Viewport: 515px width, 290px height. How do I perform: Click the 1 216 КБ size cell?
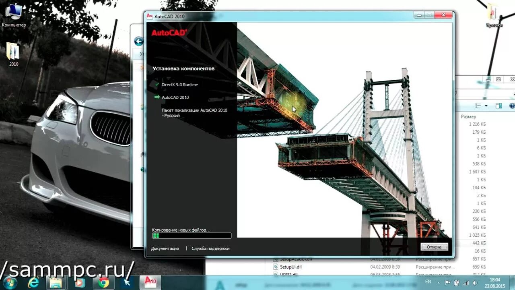[477, 124]
